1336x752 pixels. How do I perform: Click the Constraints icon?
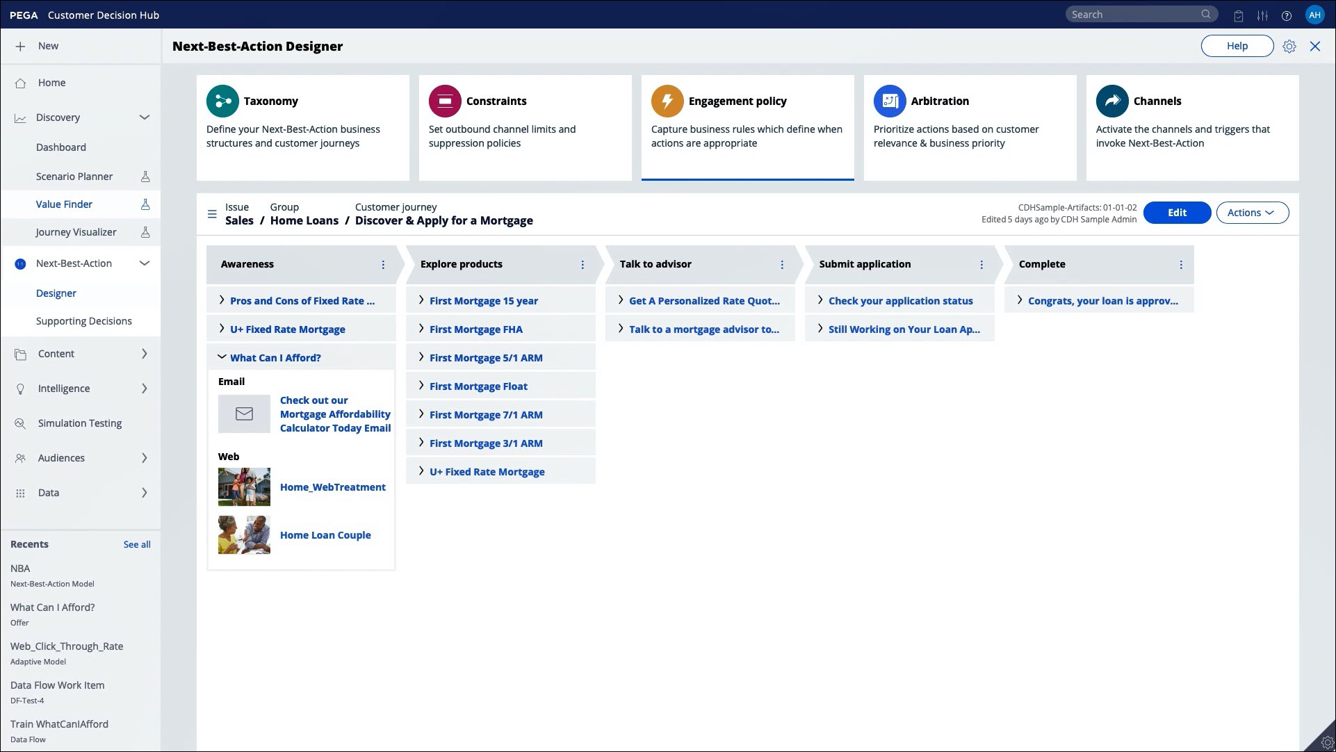(445, 101)
